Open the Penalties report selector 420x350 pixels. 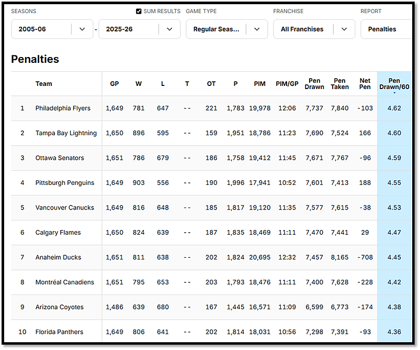pyautogui.click(x=385, y=29)
